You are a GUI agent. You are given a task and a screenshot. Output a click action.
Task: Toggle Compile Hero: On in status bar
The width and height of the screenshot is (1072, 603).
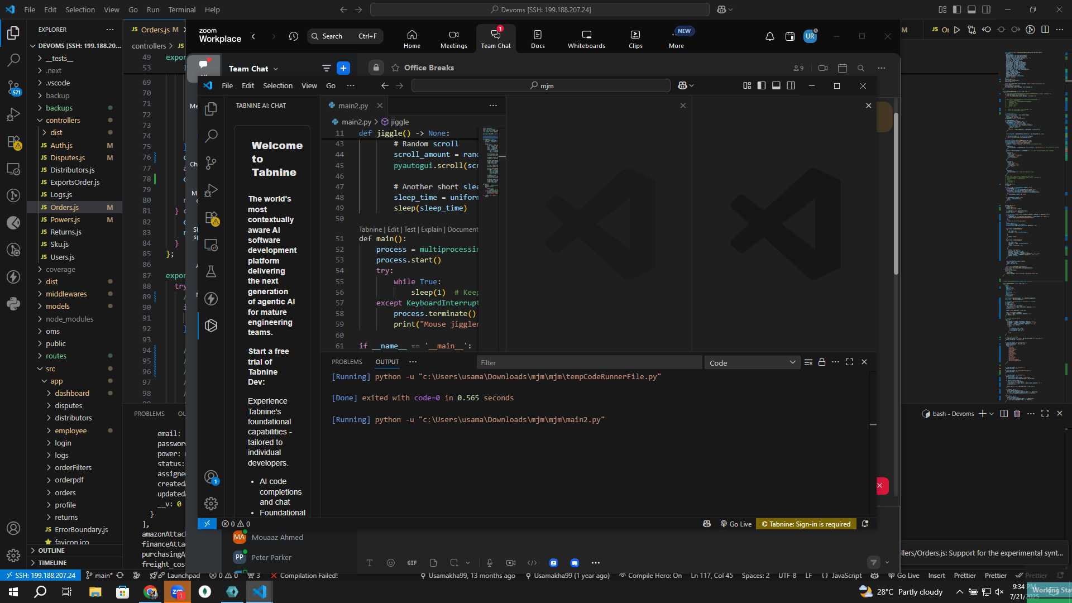[650, 576]
